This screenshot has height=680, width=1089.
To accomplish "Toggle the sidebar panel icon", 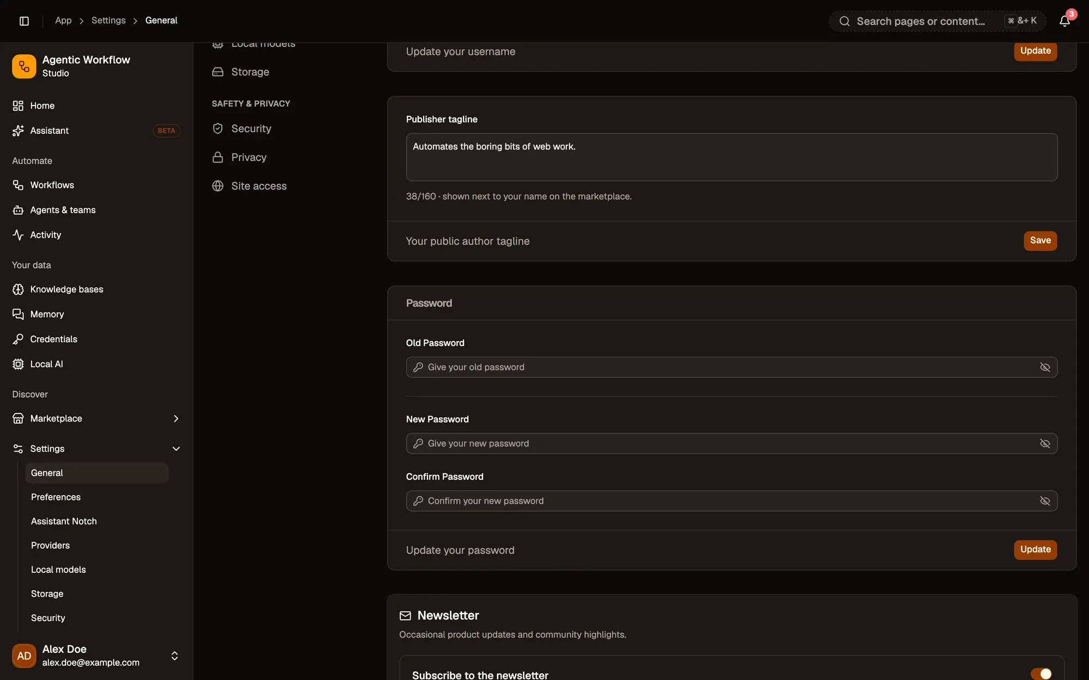I will 24,21.
